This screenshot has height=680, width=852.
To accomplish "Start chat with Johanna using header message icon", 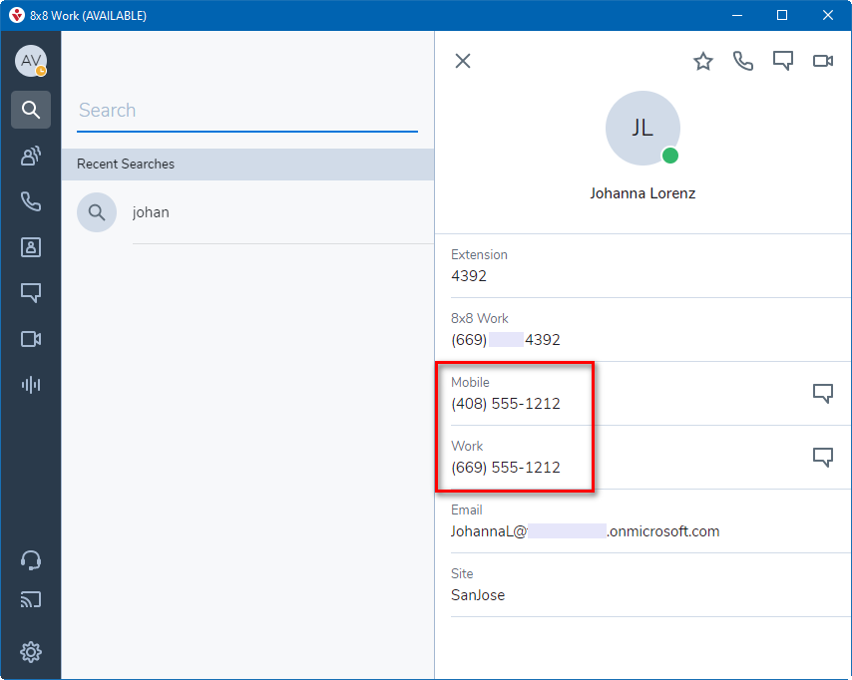I will coord(783,62).
